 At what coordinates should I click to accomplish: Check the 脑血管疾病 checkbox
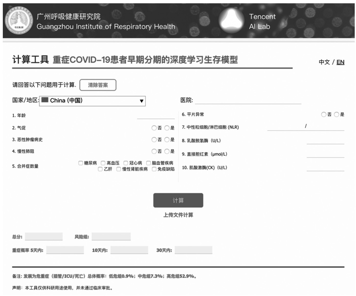[148, 163]
